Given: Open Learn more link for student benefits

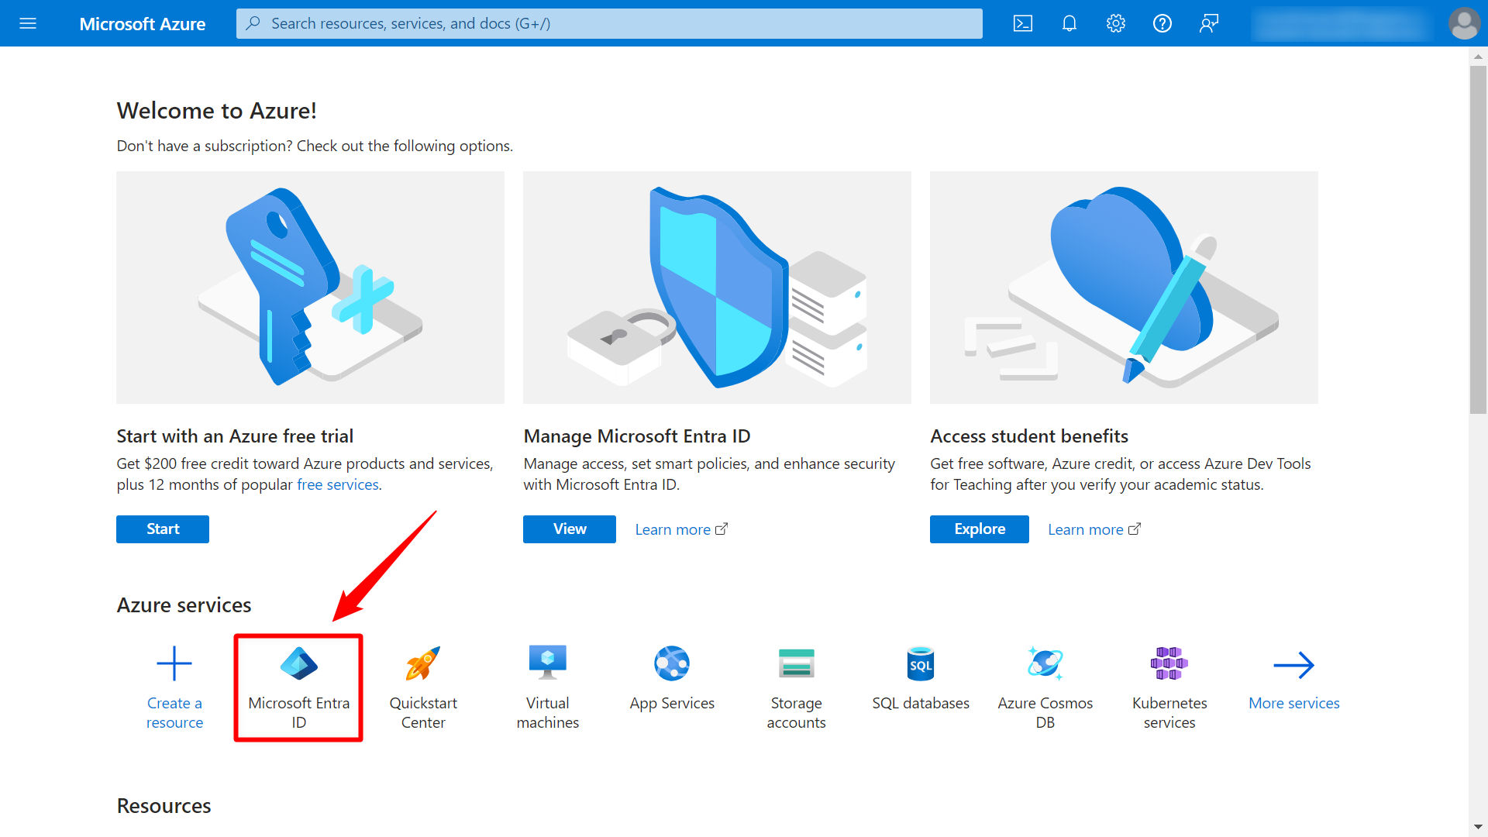Looking at the screenshot, I should coord(1094,529).
